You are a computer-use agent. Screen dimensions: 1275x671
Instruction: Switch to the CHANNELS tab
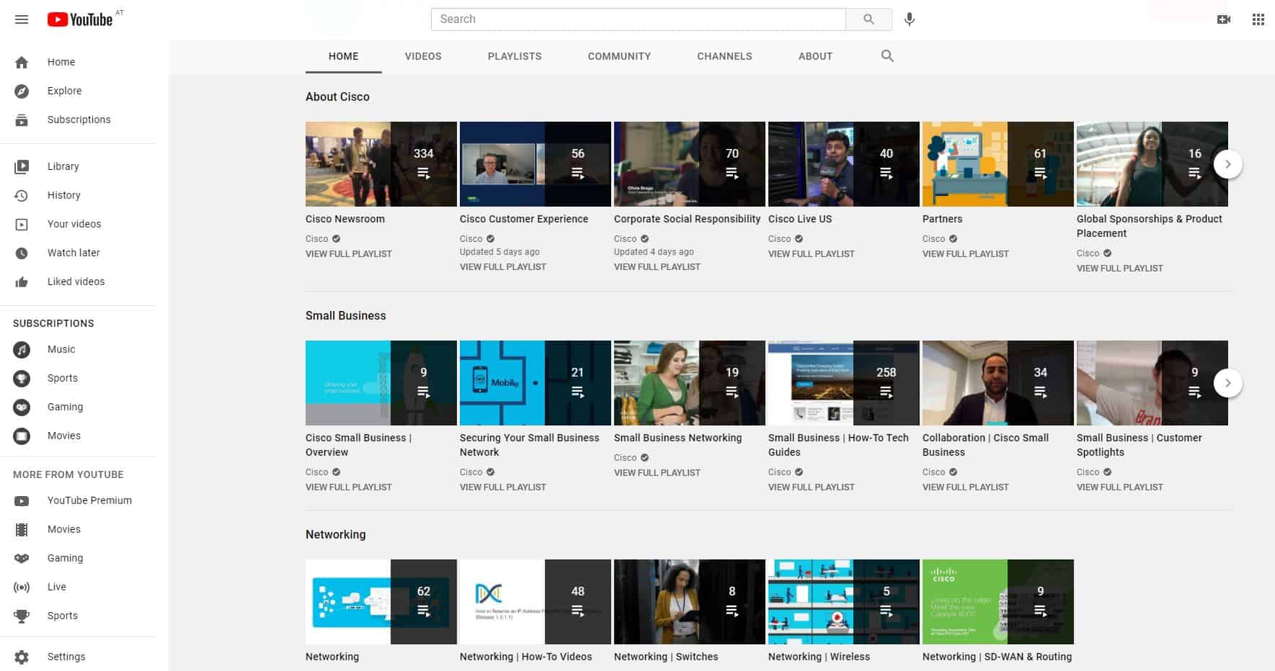[724, 56]
